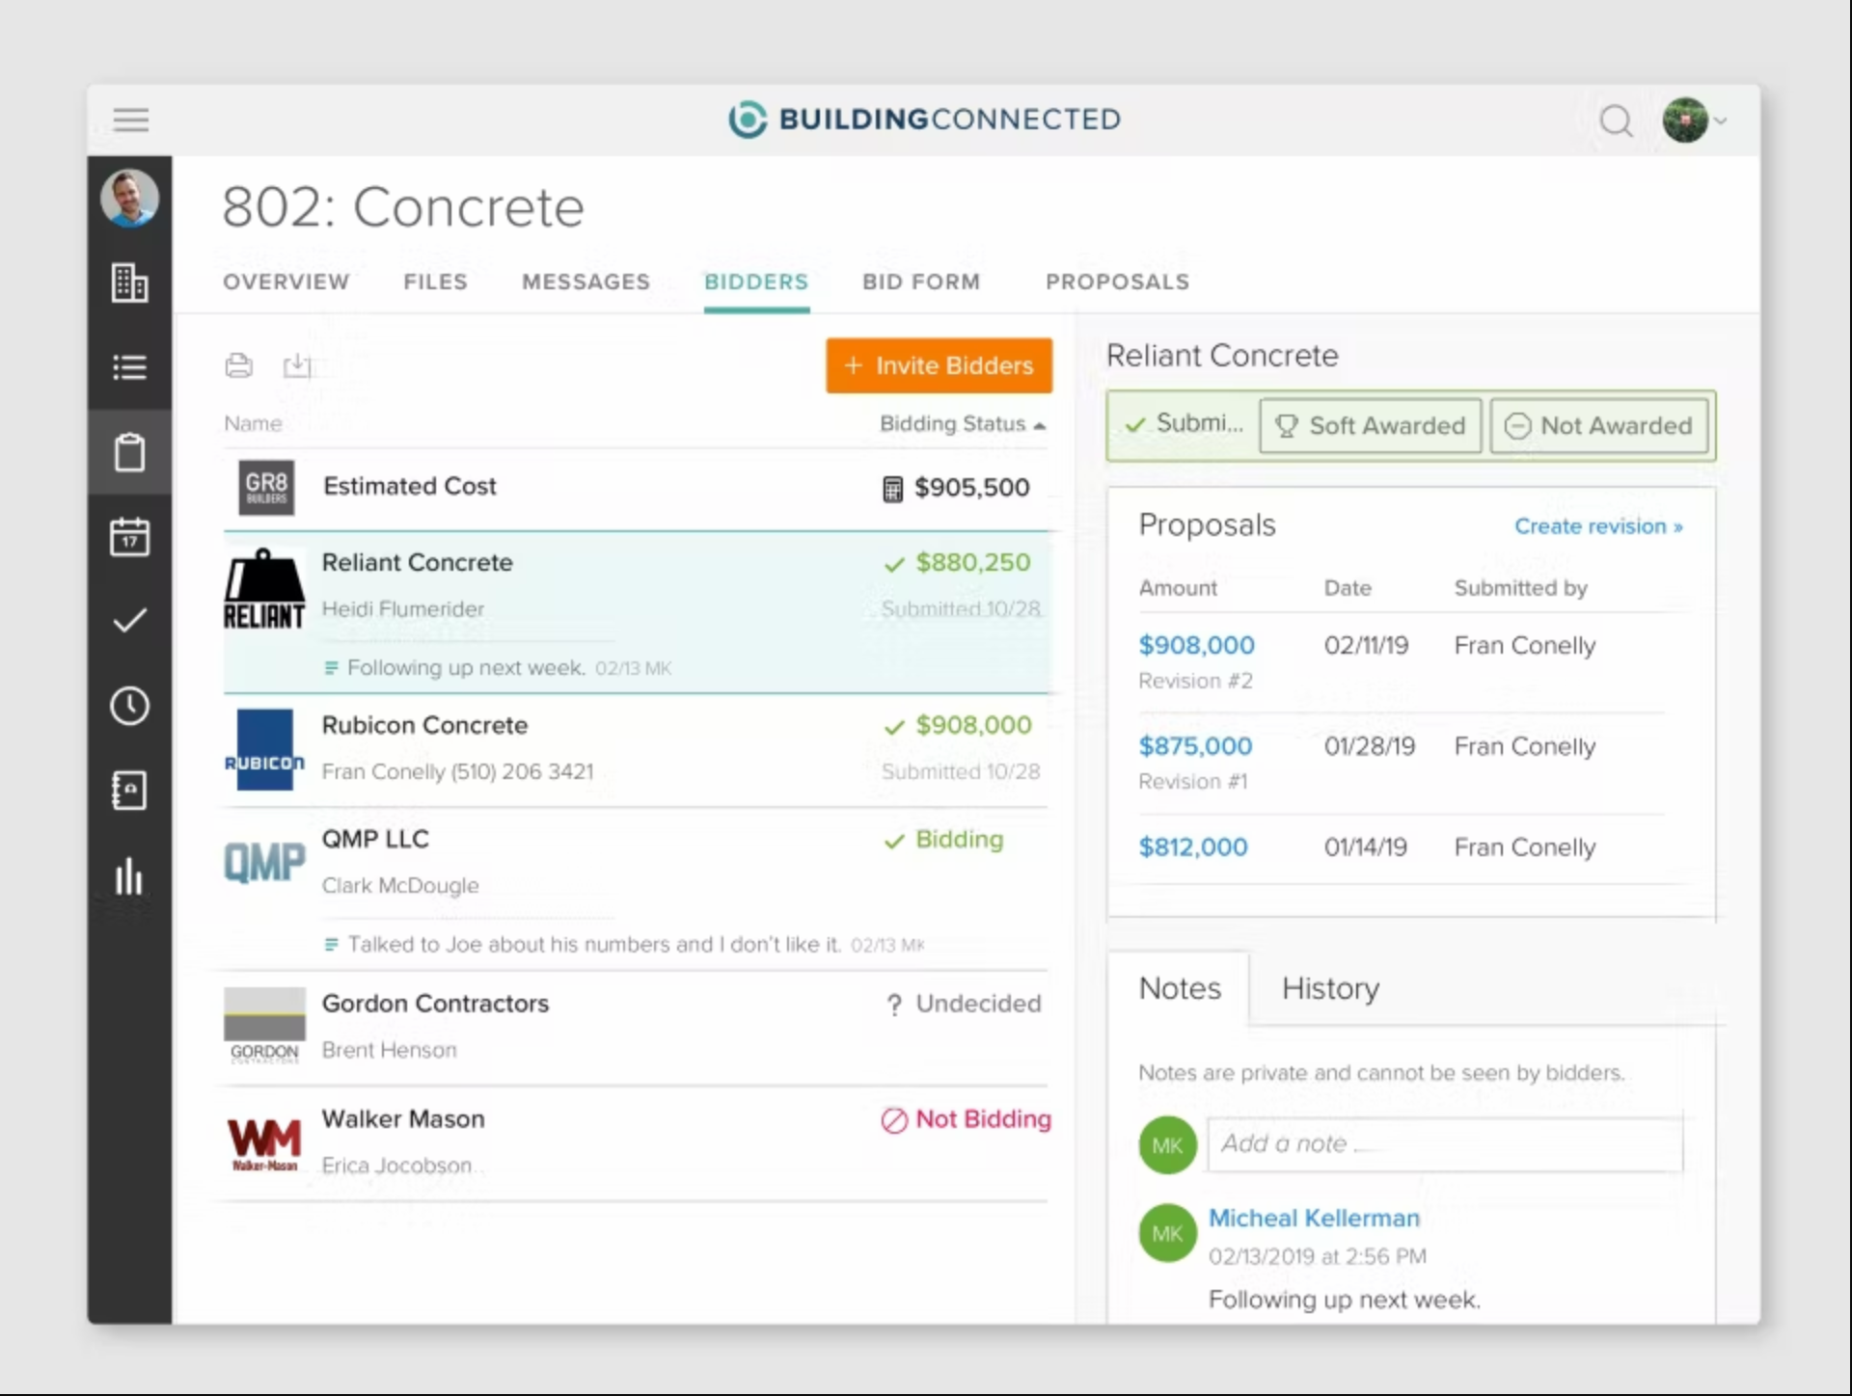Click the 'Following up next week.' row note
Screen dimensions: 1852x1396
tap(466, 668)
